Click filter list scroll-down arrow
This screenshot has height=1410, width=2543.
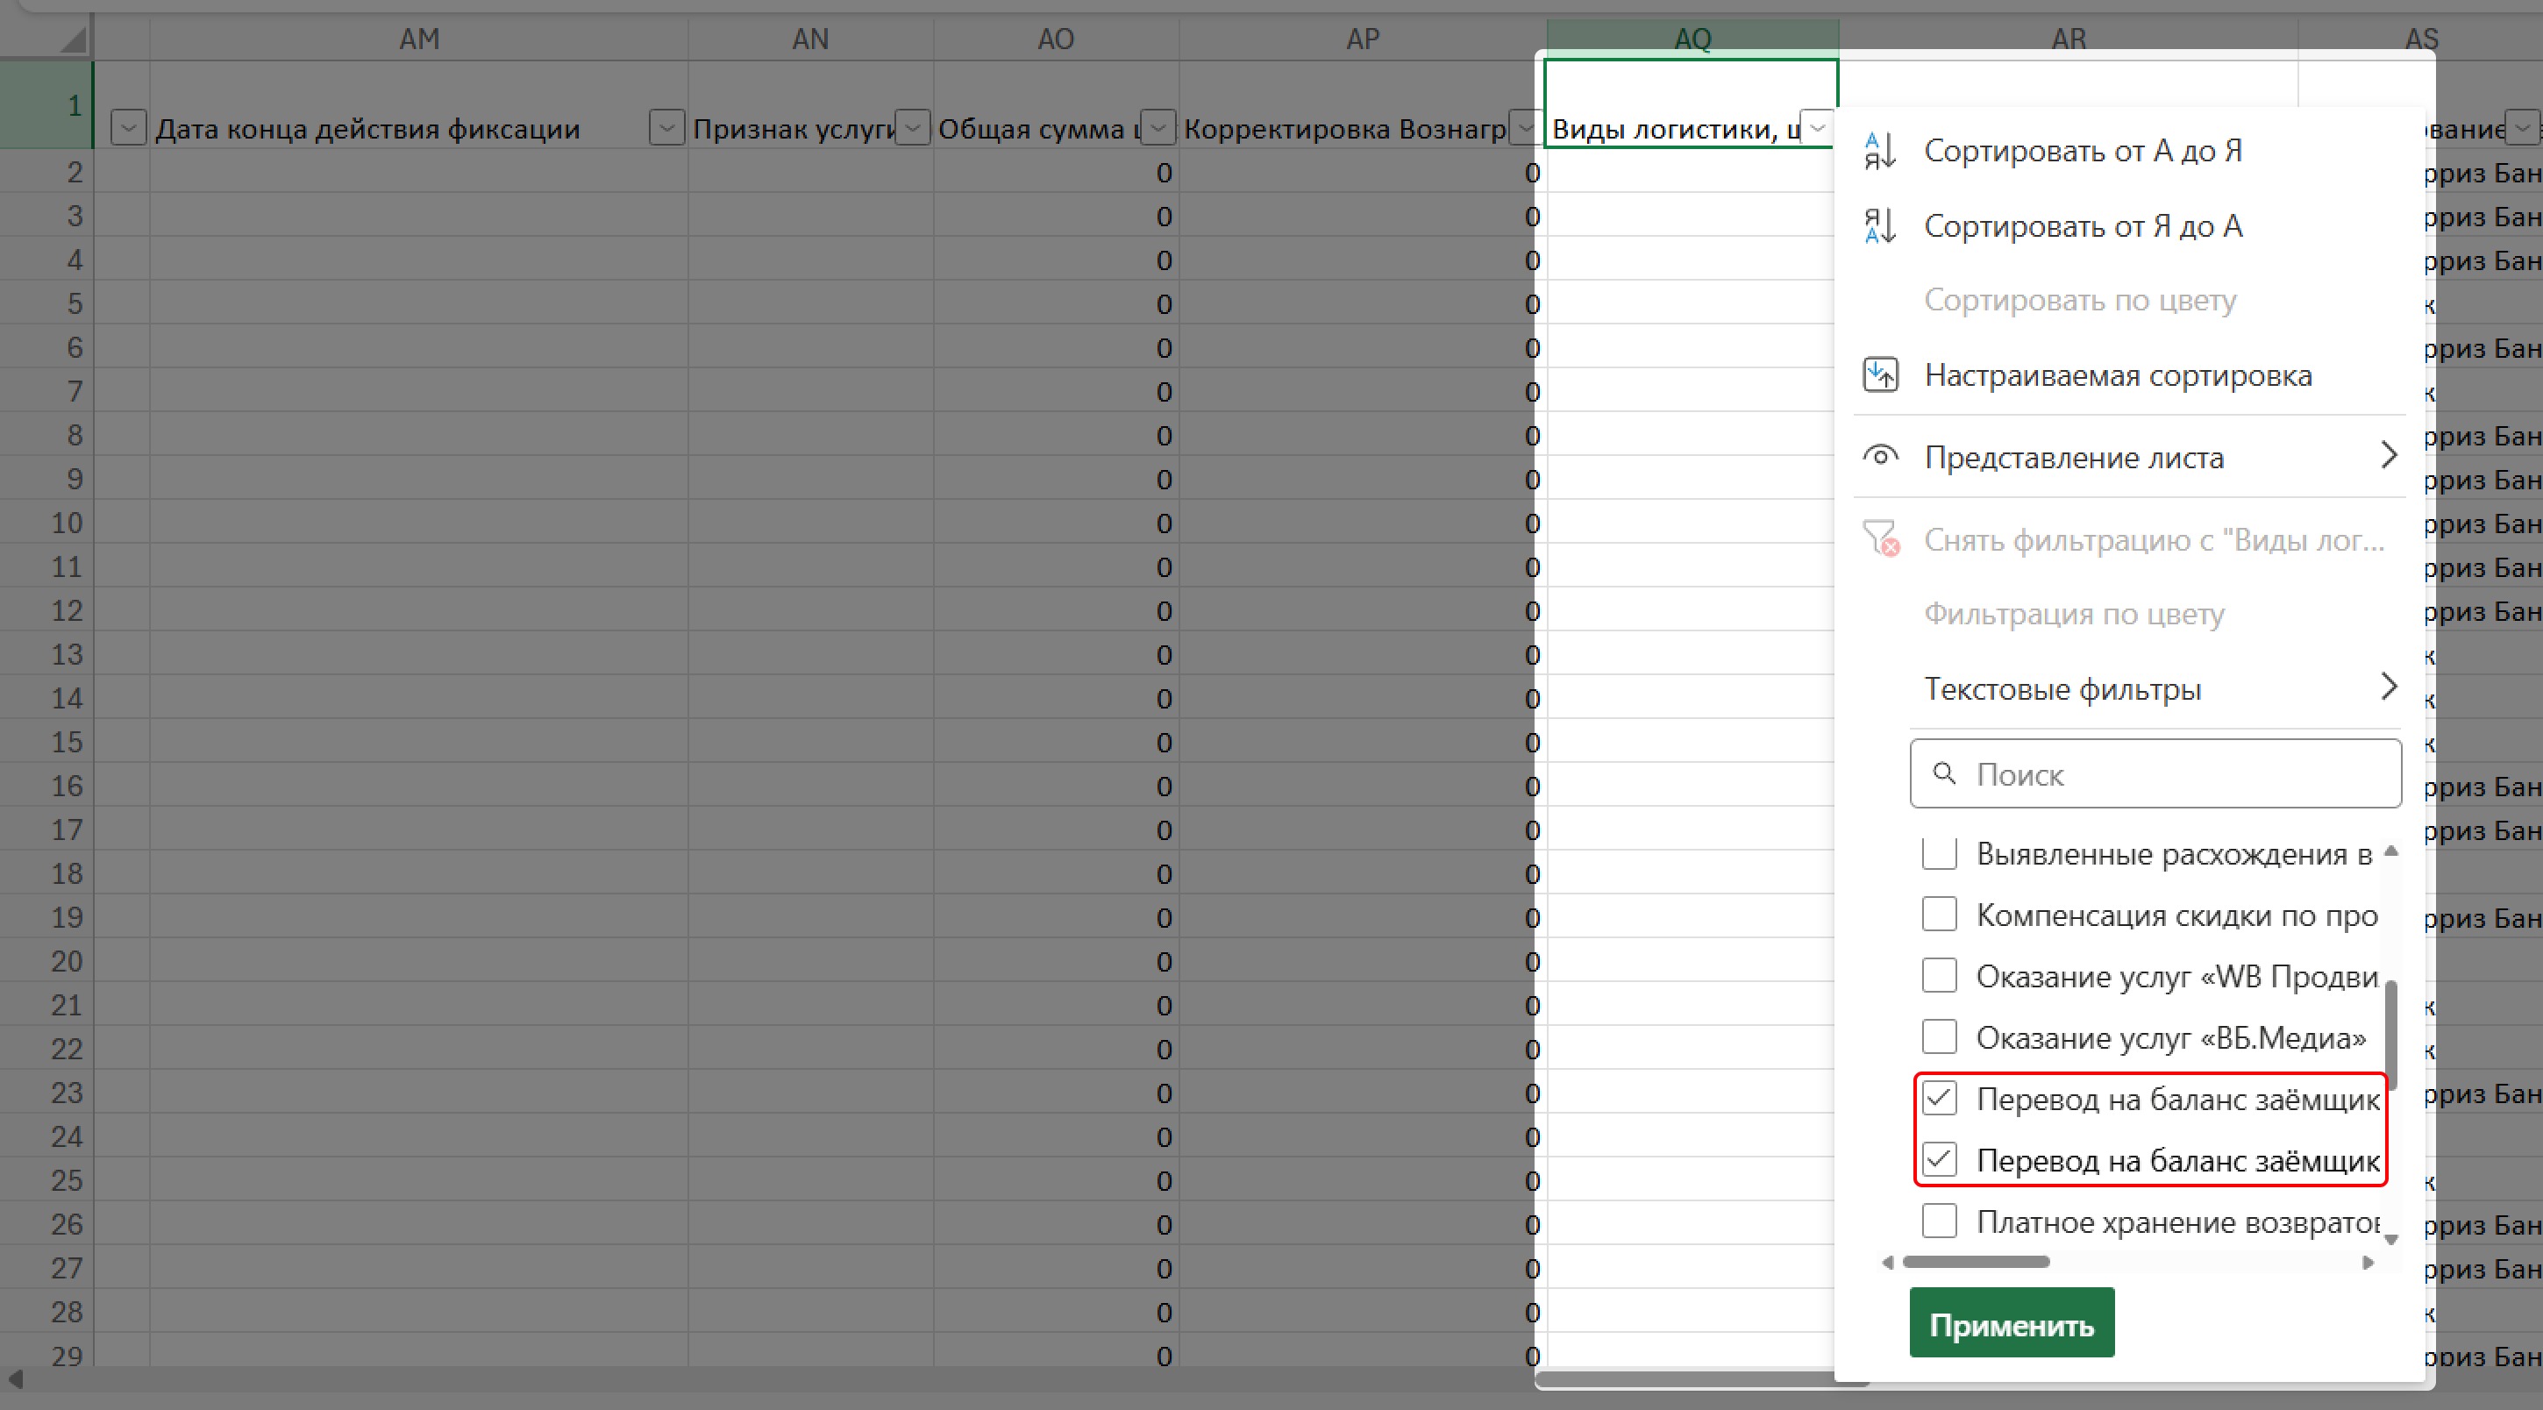point(2390,1239)
